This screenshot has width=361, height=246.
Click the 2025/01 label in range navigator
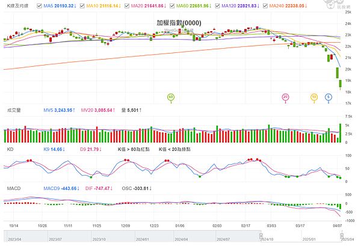click(309, 239)
